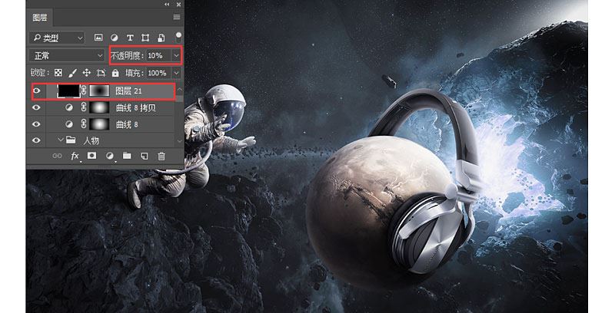Click curves adjustment icon on 曲线 8 拷贝
This screenshot has height=313, width=615.
click(x=69, y=107)
